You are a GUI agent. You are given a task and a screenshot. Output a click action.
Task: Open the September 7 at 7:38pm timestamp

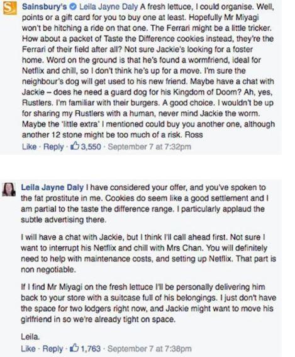[149, 349]
